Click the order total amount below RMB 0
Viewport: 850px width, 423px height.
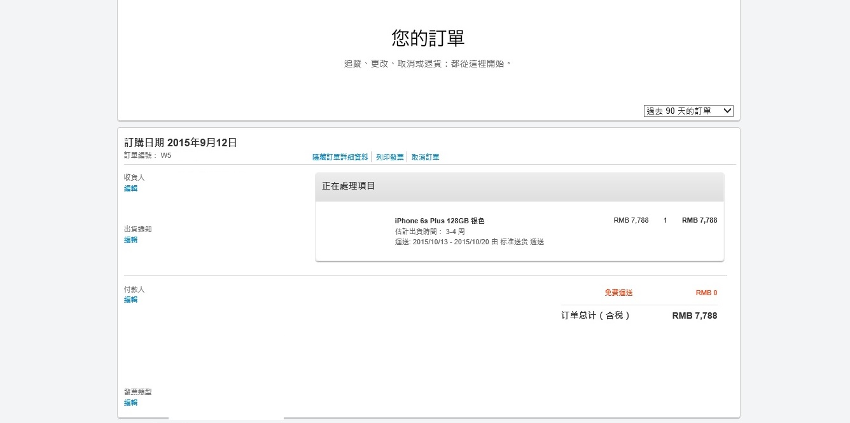point(695,316)
